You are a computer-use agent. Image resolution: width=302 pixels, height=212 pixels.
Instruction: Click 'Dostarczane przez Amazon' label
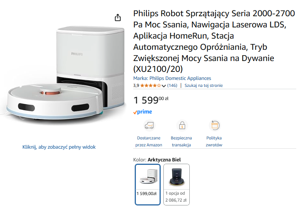[149, 141]
